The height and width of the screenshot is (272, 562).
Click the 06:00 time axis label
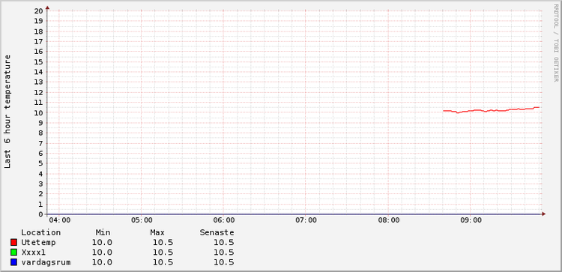(223, 220)
